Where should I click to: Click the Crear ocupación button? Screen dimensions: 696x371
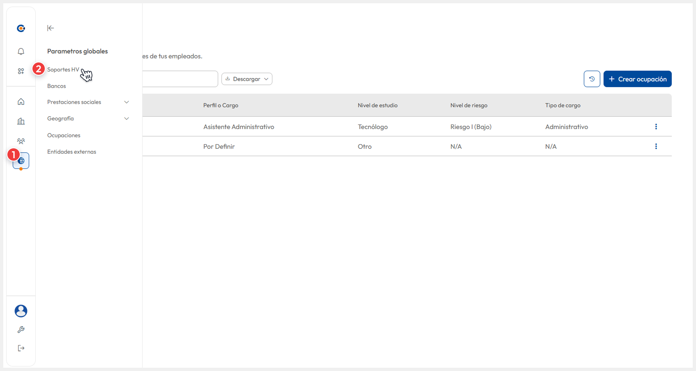637,79
